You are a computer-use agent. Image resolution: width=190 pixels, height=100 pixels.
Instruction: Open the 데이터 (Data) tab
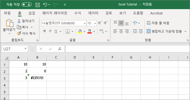click(x=93, y=13)
